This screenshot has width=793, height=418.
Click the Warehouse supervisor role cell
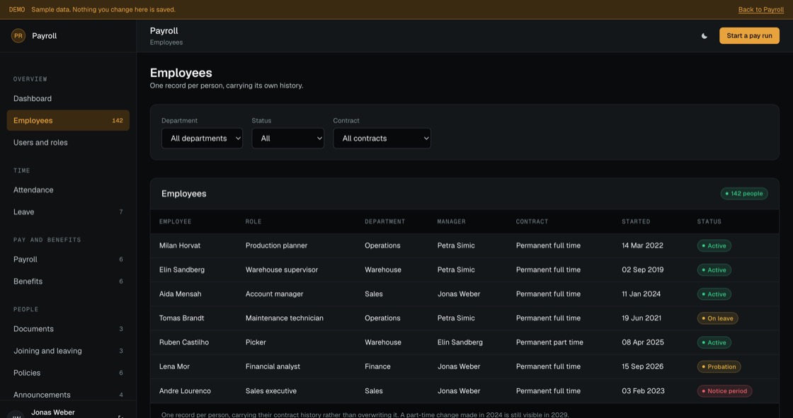282,270
